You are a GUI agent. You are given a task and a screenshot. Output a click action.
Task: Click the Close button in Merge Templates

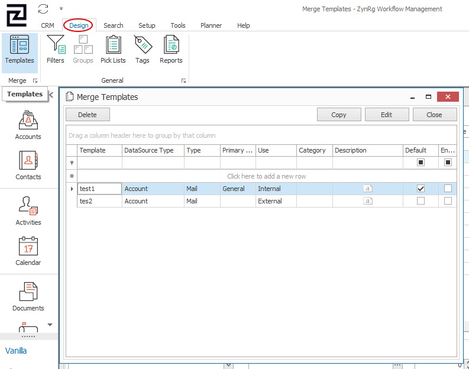[x=435, y=115]
